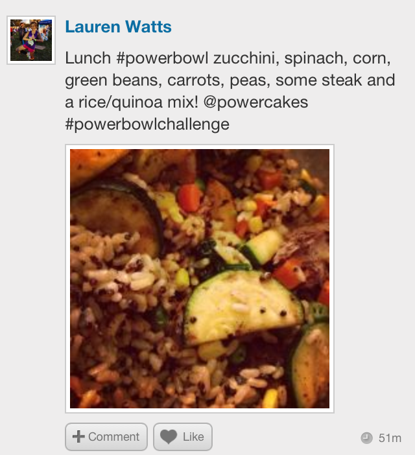Like Lauren Watts' lunch post
Screen dimensions: 415x455
(183, 437)
